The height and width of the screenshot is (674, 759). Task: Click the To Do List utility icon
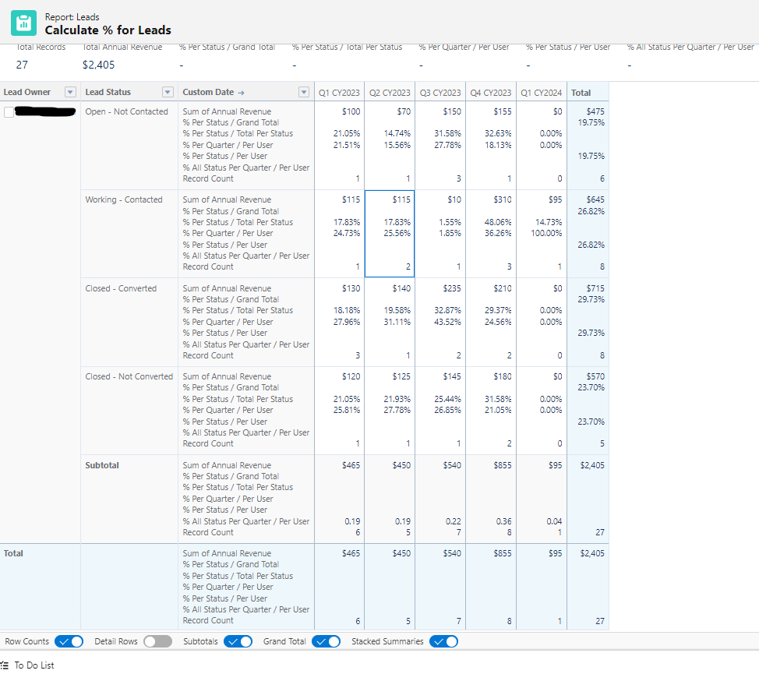5,665
